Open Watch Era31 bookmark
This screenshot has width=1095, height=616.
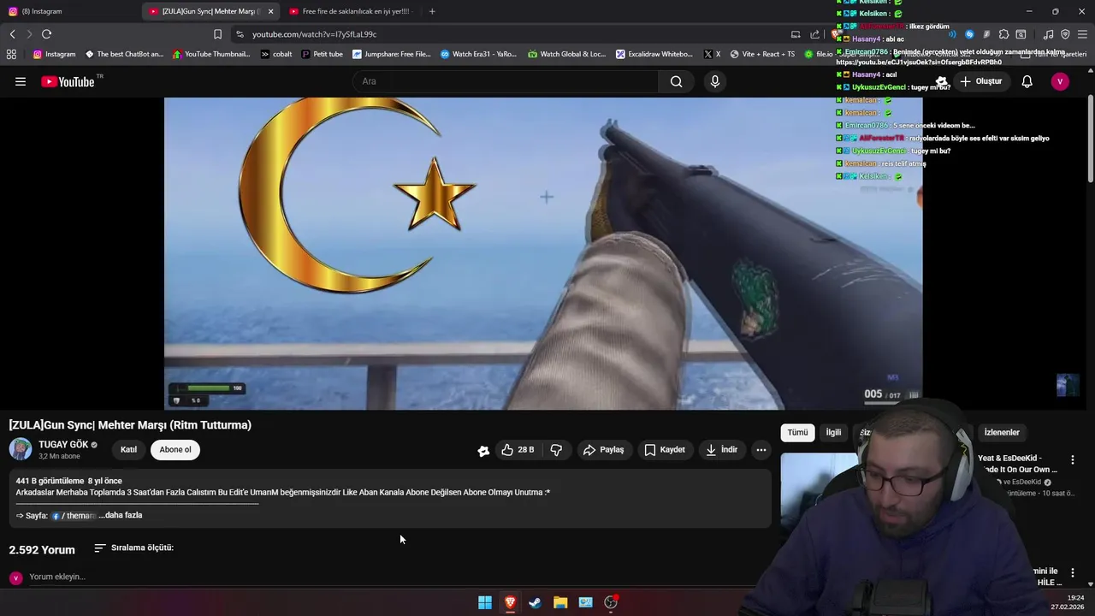(478, 54)
